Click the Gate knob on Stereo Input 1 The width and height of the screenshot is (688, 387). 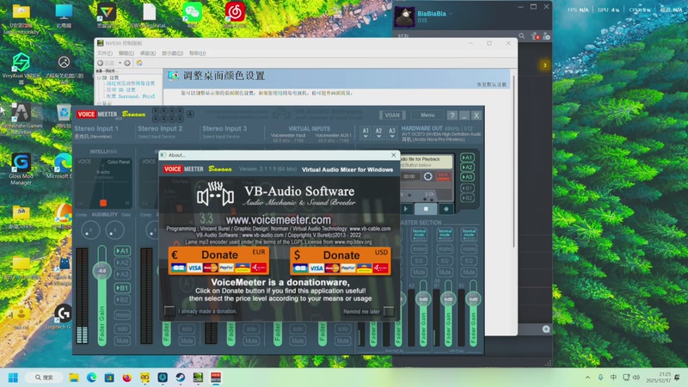click(114, 230)
